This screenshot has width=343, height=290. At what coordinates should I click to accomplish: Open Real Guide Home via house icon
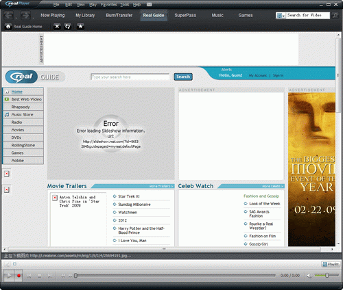click(x=8, y=27)
